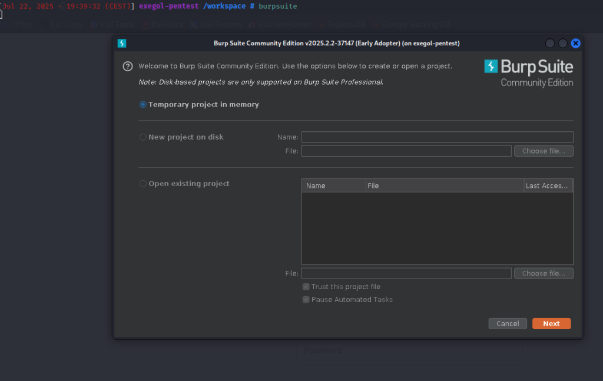The width and height of the screenshot is (603, 381).
Task: Click Choose file beside the Name section
Action: [x=544, y=151]
